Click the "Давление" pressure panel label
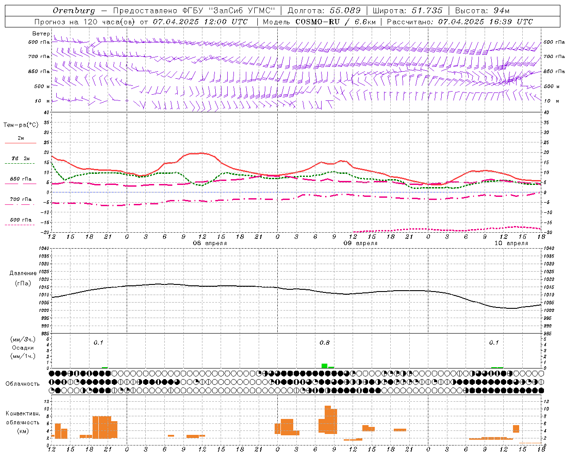This screenshot has height=453, width=567. 23,273
